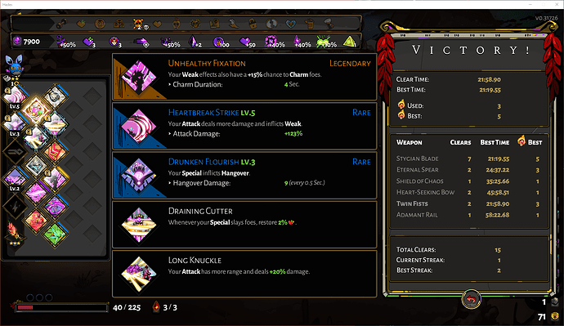Select the Draining Cutter boon entry

tap(244, 225)
